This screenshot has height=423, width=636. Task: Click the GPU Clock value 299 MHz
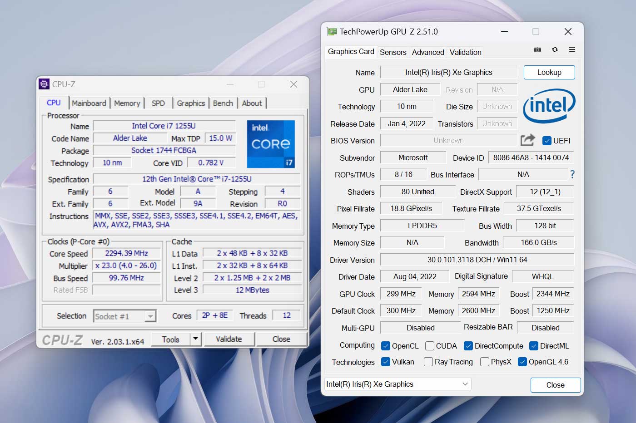click(x=401, y=294)
